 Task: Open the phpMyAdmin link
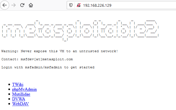[x=25, y=89]
